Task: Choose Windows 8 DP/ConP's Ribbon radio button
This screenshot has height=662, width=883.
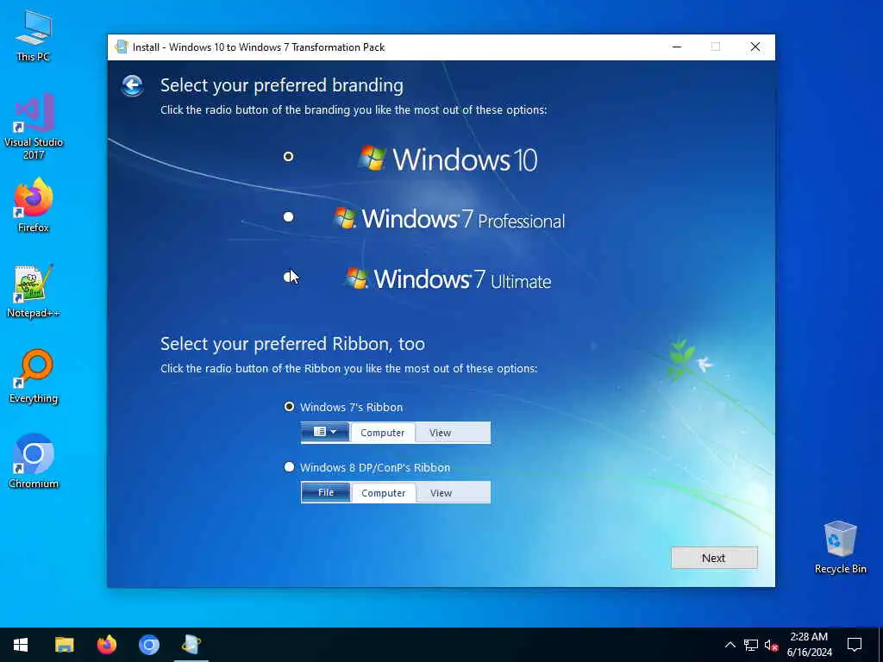Action: (x=289, y=466)
